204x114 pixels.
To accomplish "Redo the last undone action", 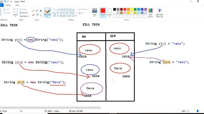I will [8, 1].
